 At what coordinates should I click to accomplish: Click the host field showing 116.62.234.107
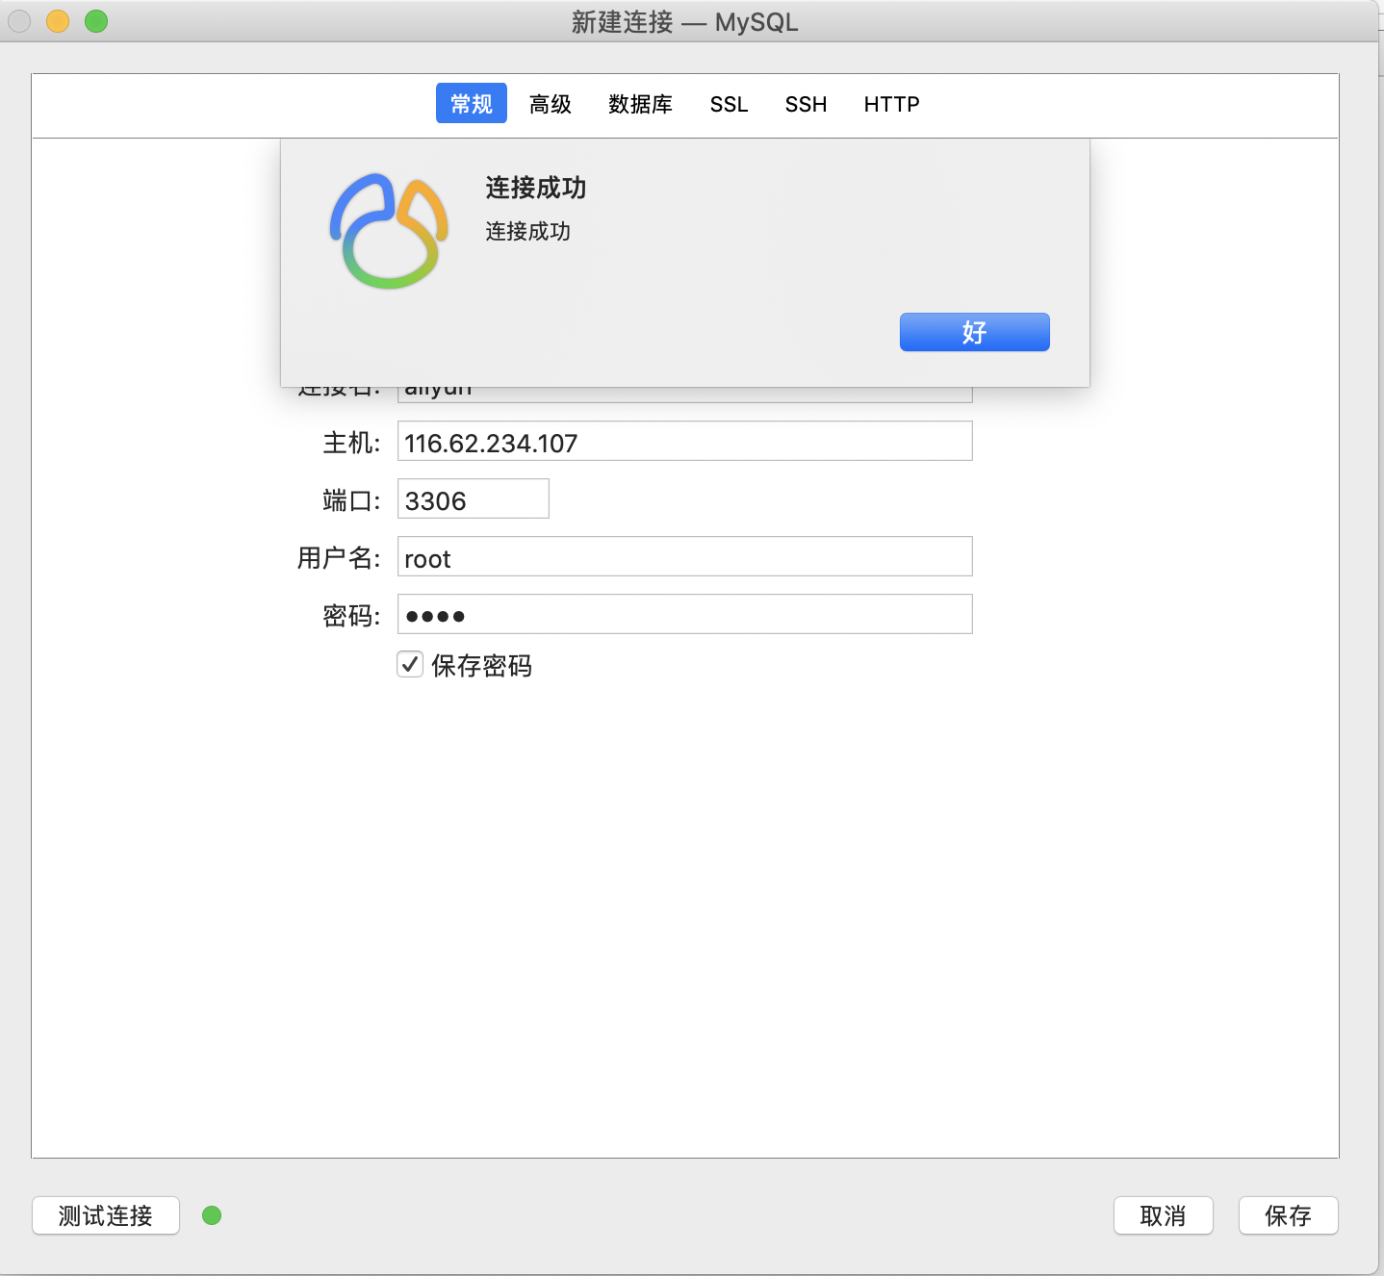tap(684, 441)
